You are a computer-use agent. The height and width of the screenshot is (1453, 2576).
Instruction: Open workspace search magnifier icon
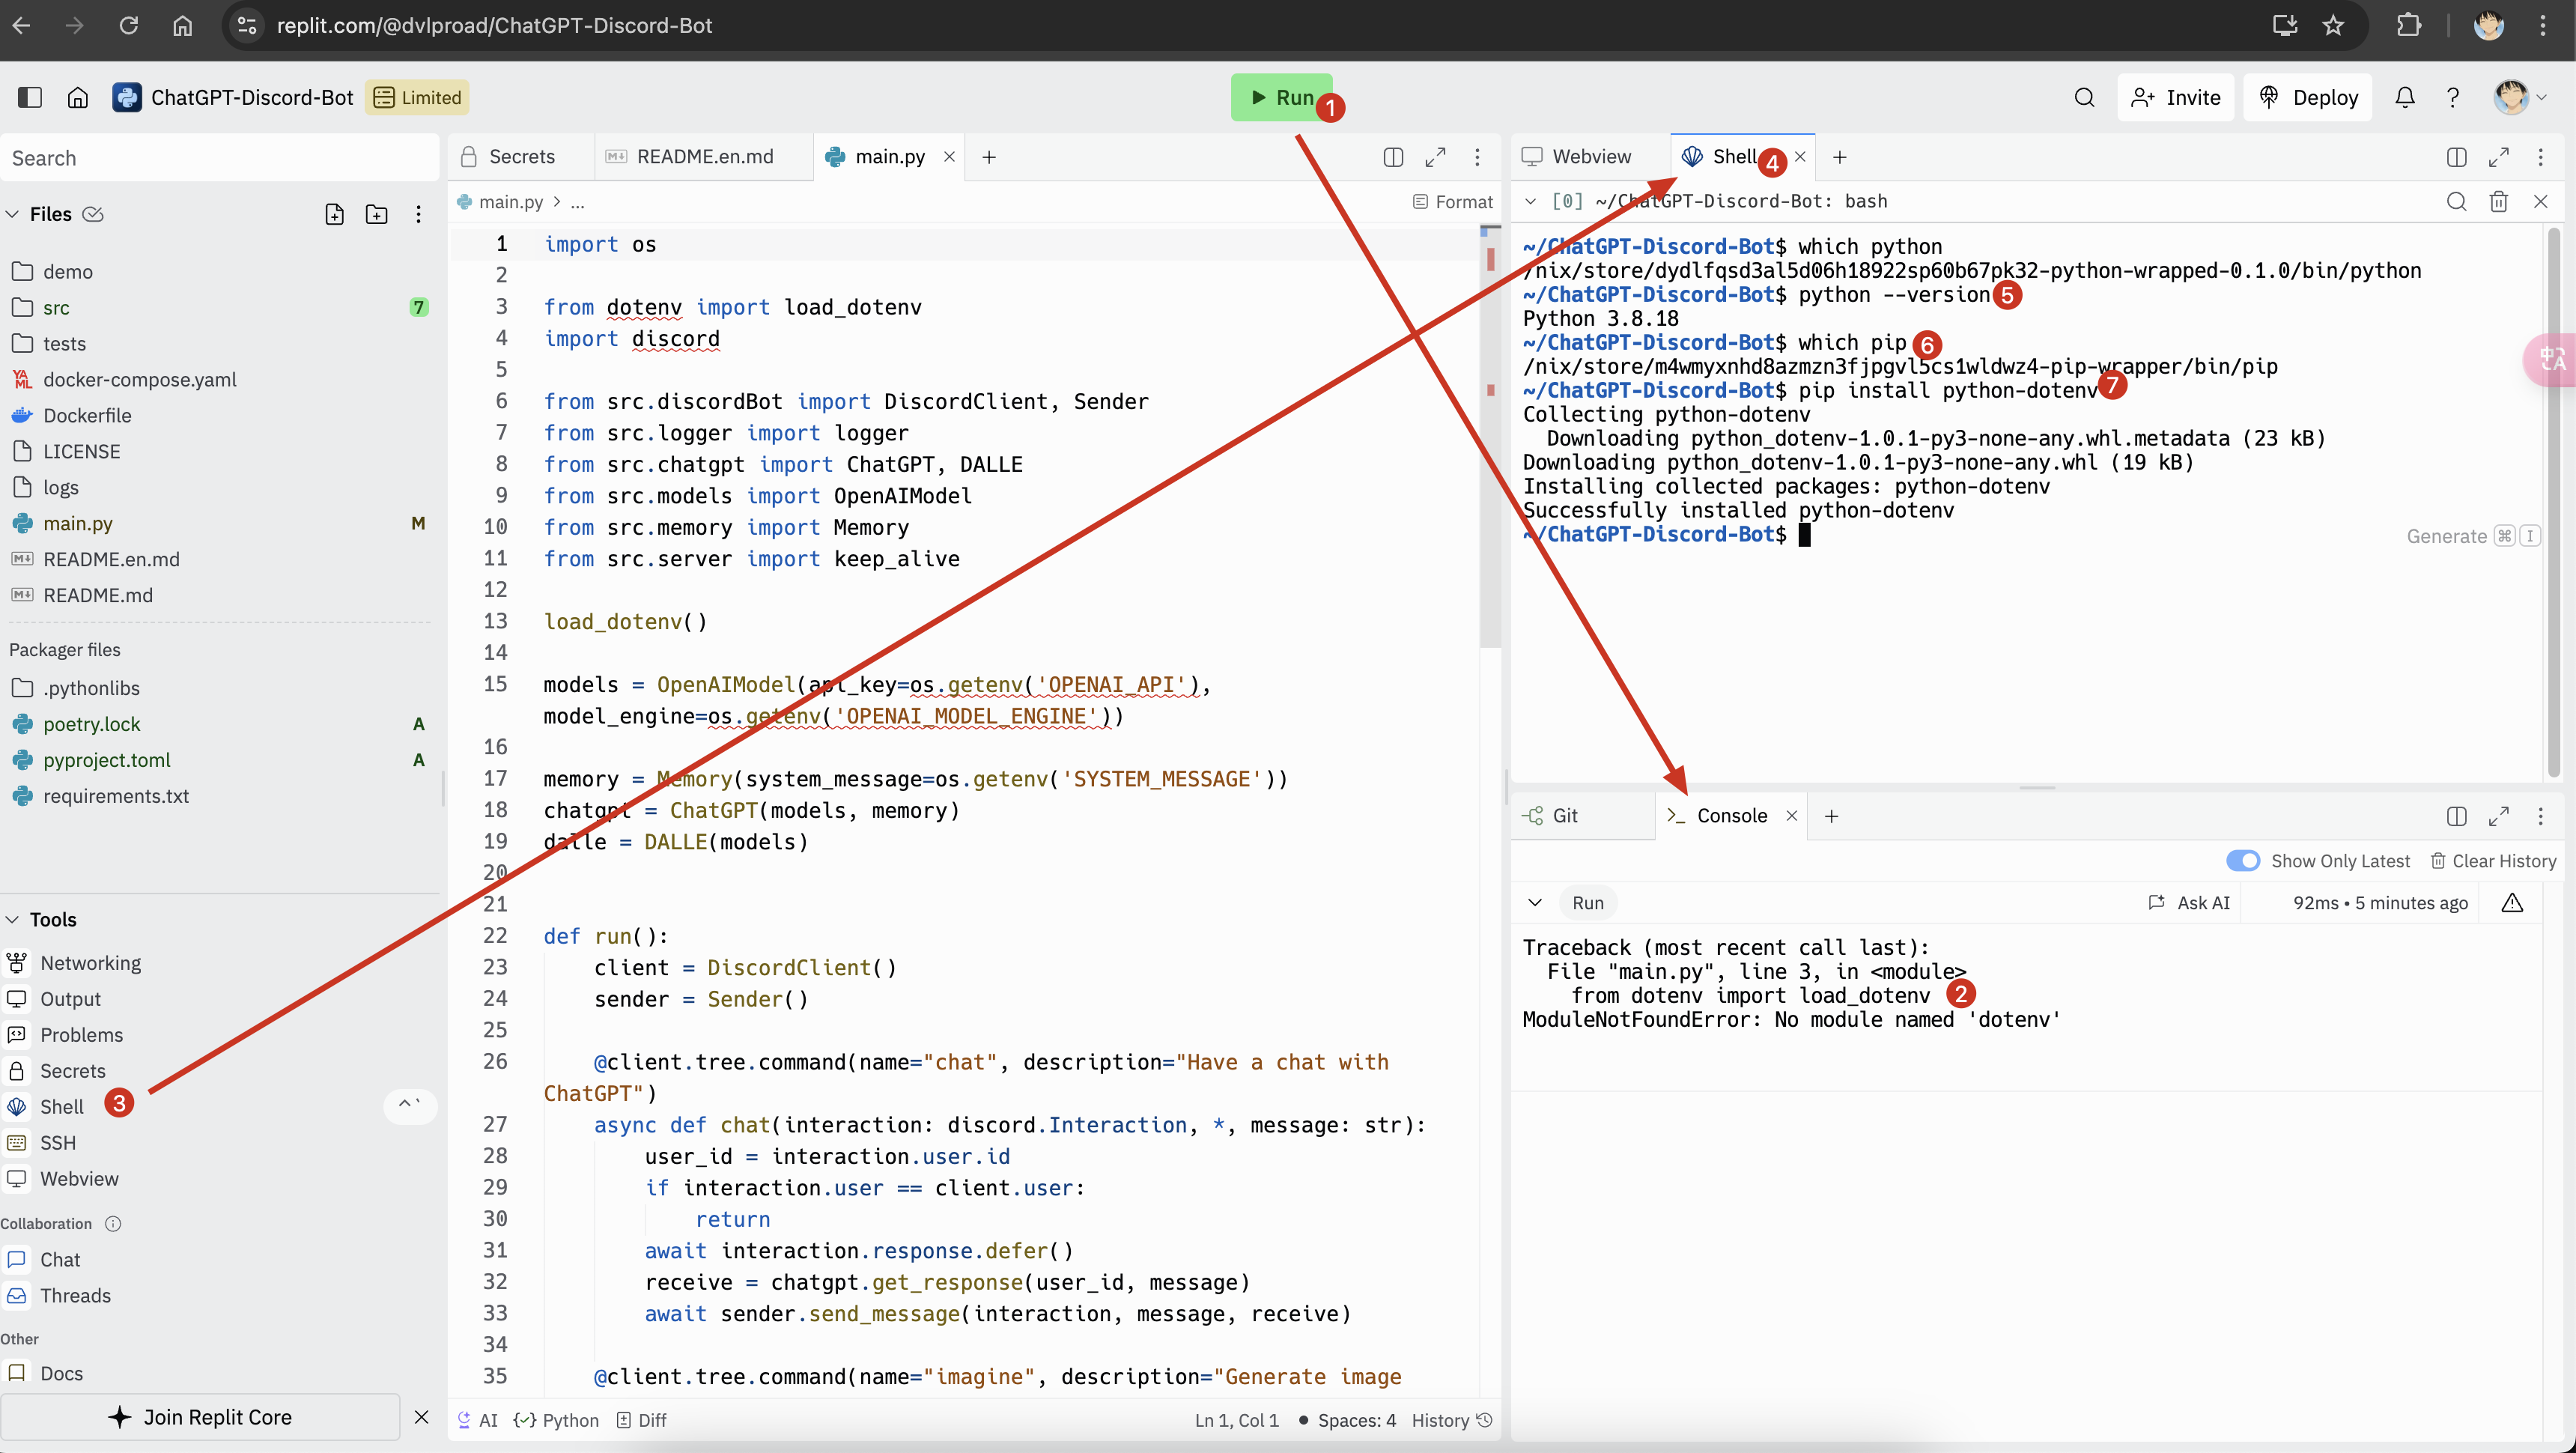tap(2084, 97)
